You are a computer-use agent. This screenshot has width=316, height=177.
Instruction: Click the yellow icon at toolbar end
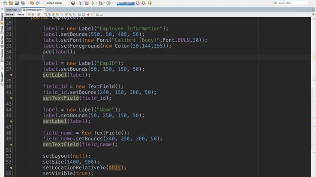150,3
